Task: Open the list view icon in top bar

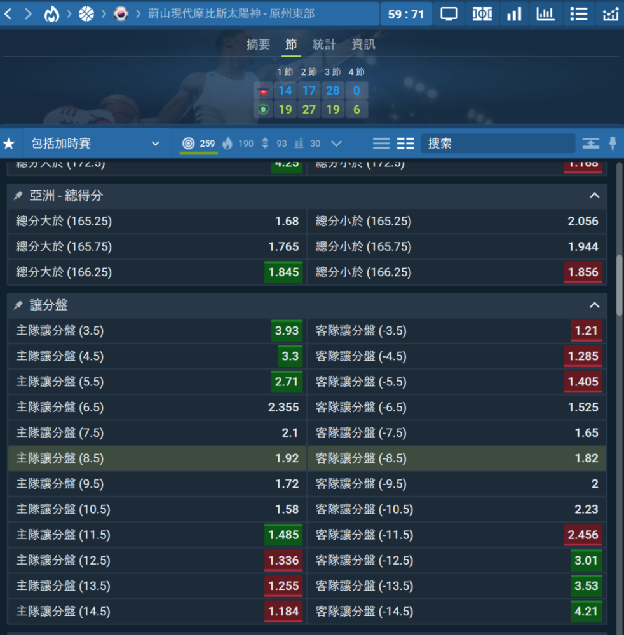Action: coord(578,13)
